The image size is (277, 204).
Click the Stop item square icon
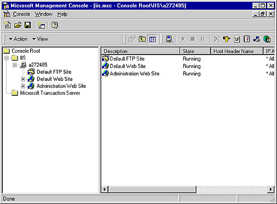193,39
